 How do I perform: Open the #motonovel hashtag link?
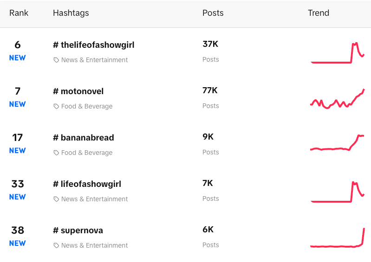pyautogui.click(x=78, y=91)
